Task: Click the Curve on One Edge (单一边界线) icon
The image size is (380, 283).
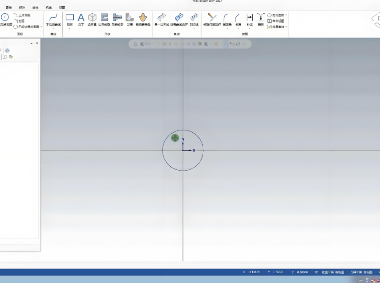Action: pyautogui.click(x=162, y=18)
